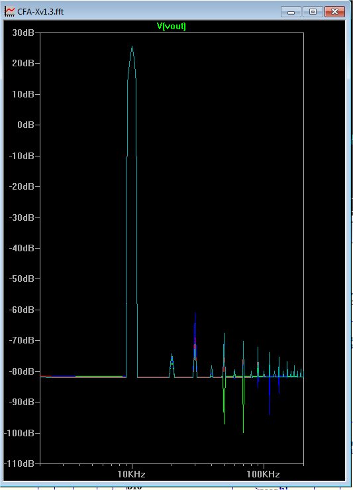Click the 10dB axis label
The height and width of the screenshot is (490, 353).
pyautogui.click(x=23, y=94)
